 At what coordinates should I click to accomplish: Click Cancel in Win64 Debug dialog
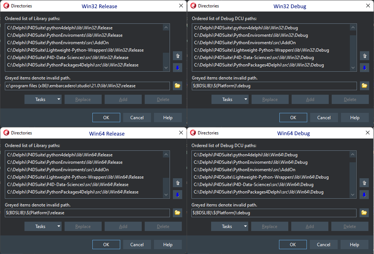(324, 244)
